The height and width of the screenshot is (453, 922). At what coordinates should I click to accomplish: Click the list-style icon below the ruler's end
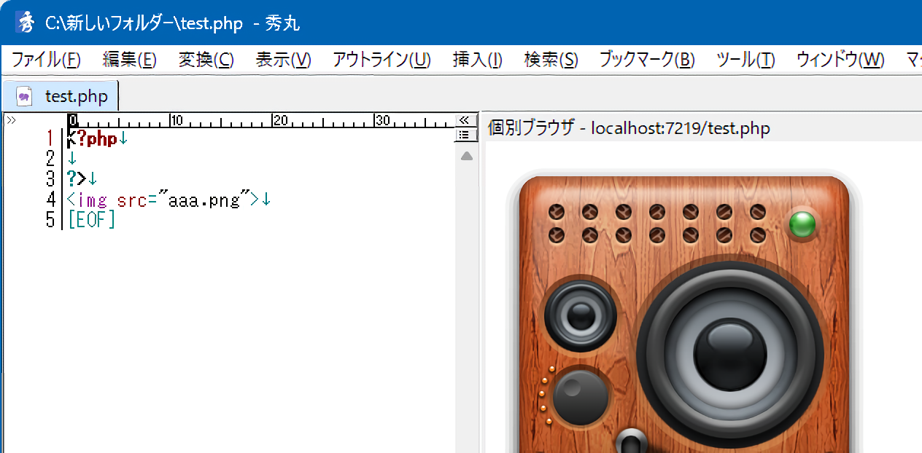pyautogui.click(x=463, y=135)
